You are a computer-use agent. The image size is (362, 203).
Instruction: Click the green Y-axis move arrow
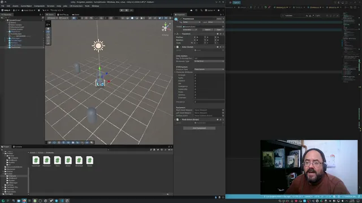point(100,69)
